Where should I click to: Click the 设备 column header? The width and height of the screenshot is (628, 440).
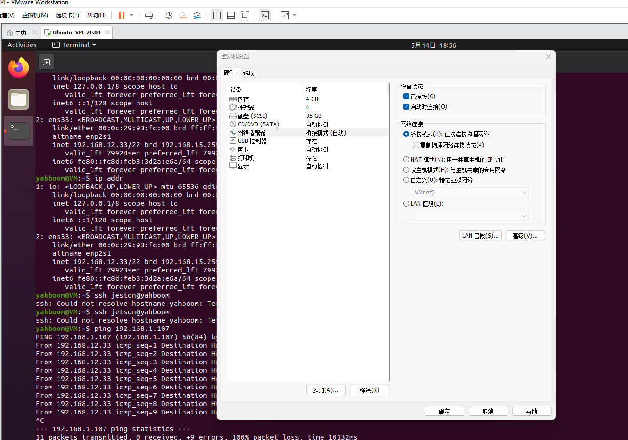265,90
